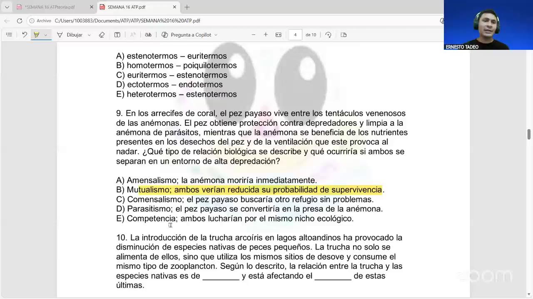Open the translate tool icon
This screenshot has height=299, width=533.
tap(148, 35)
